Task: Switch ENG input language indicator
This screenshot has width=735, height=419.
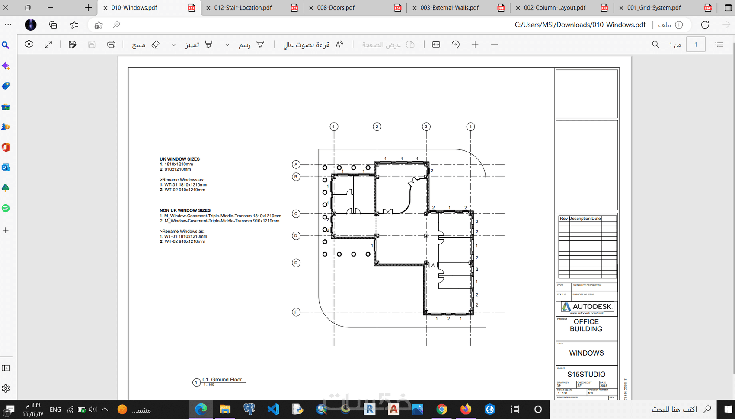Action: [55, 409]
